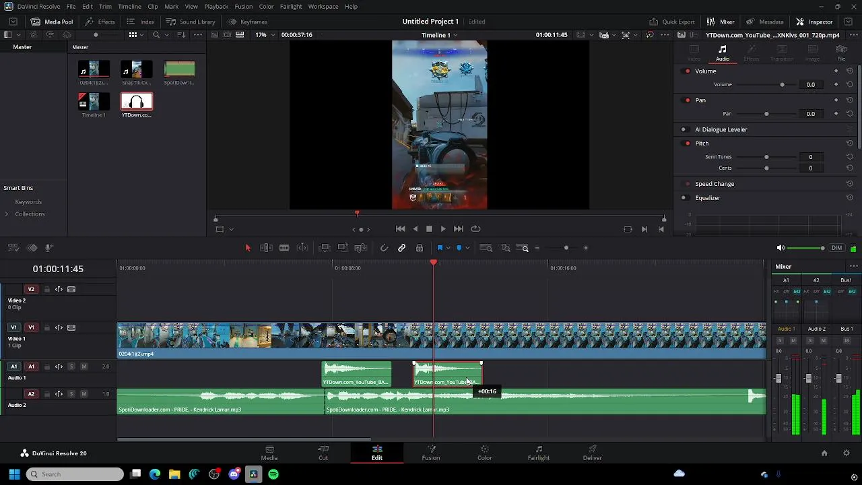Open marker color dropdown arrow
862x485 pixels.
pos(467,248)
